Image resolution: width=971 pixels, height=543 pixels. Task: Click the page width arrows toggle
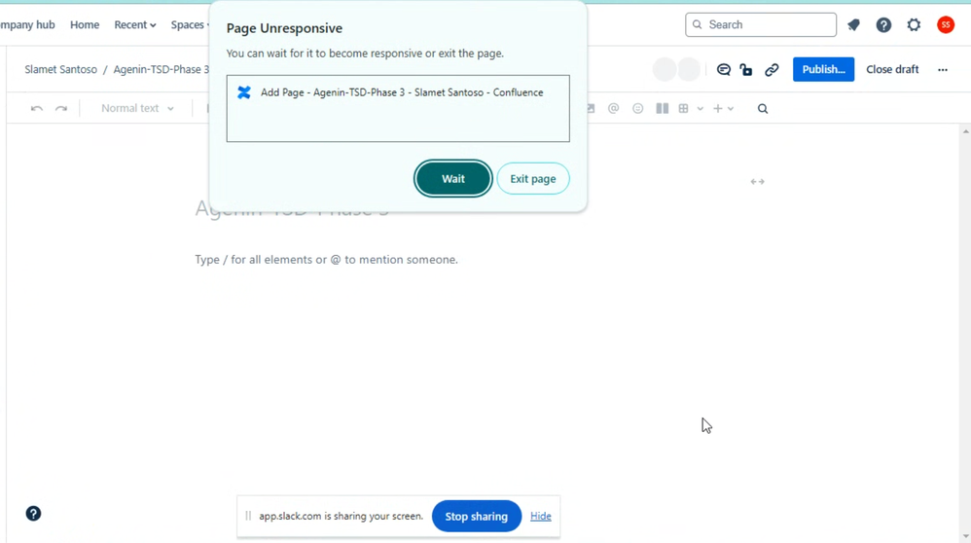pyautogui.click(x=757, y=181)
